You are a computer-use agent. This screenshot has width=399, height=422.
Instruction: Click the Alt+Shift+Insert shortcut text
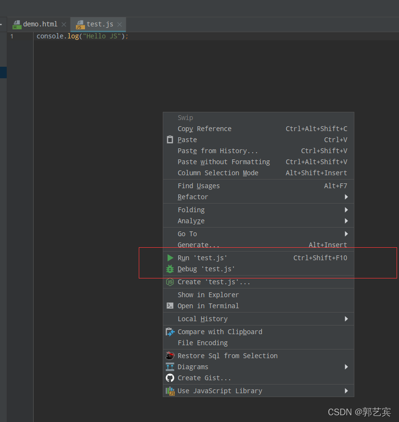[316, 173]
